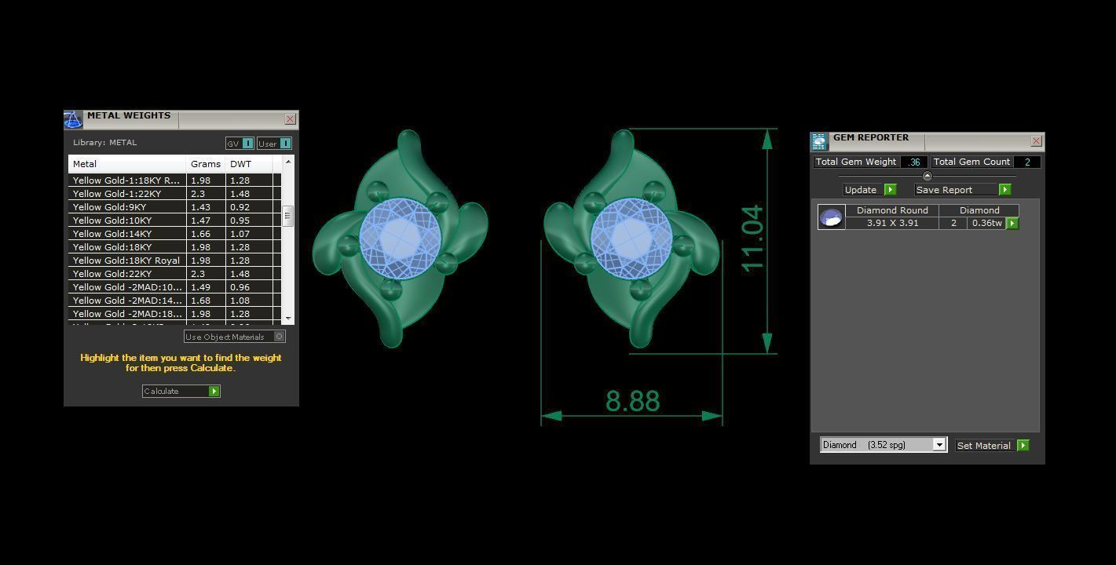Select the Yellow Gold-1:22KY row

click(174, 194)
